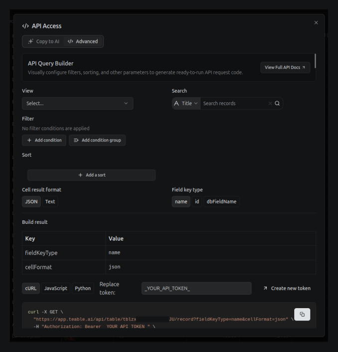This screenshot has height=352, width=338.
Task: Open the Title search field dropdown
Action: click(x=186, y=104)
